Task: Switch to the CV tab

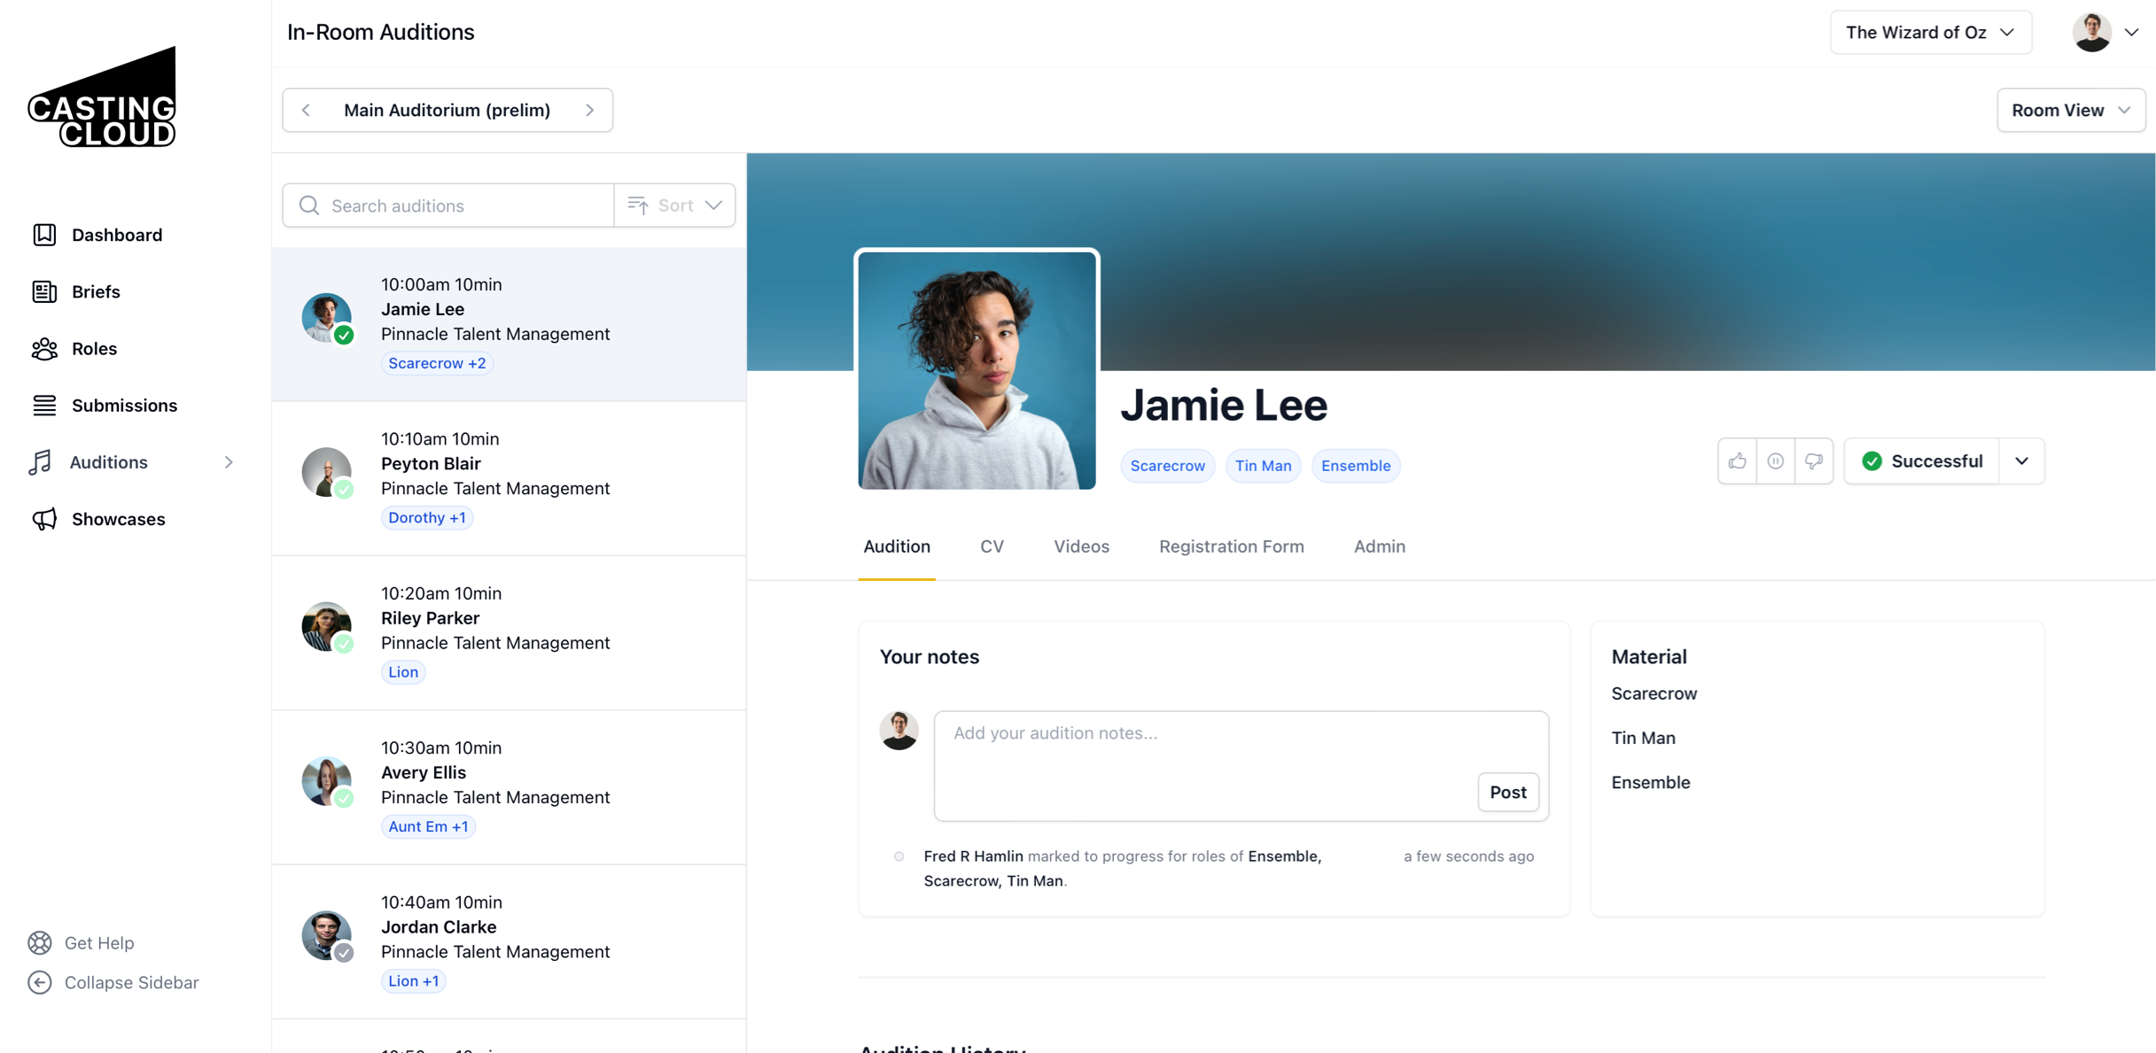Action: (x=992, y=546)
